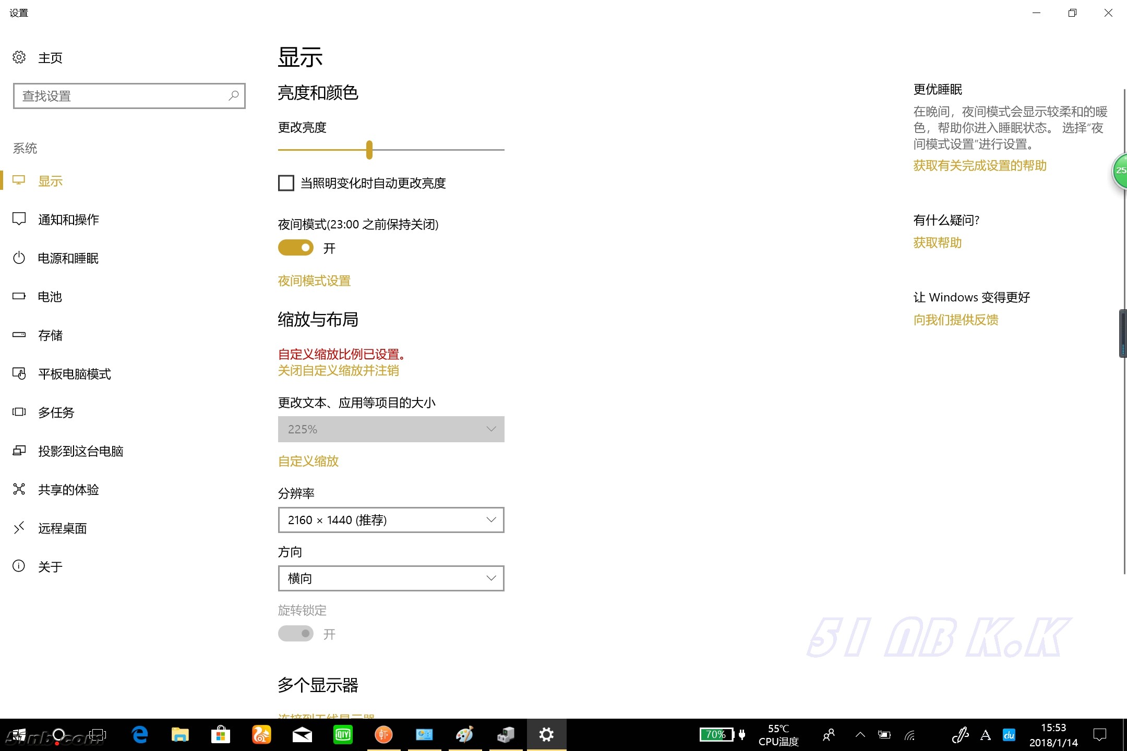Go to Multitasking (多任务) in the sidebar

click(56, 413)
